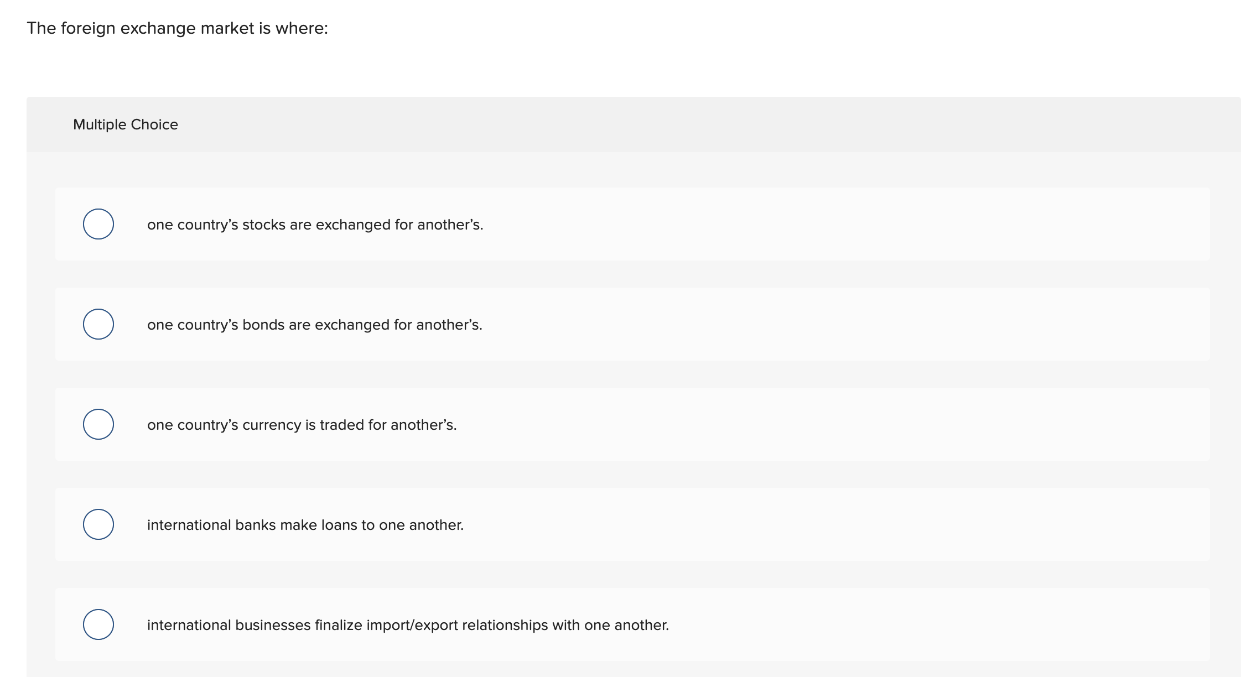Click the answer text about currency traded

(302, 425)
